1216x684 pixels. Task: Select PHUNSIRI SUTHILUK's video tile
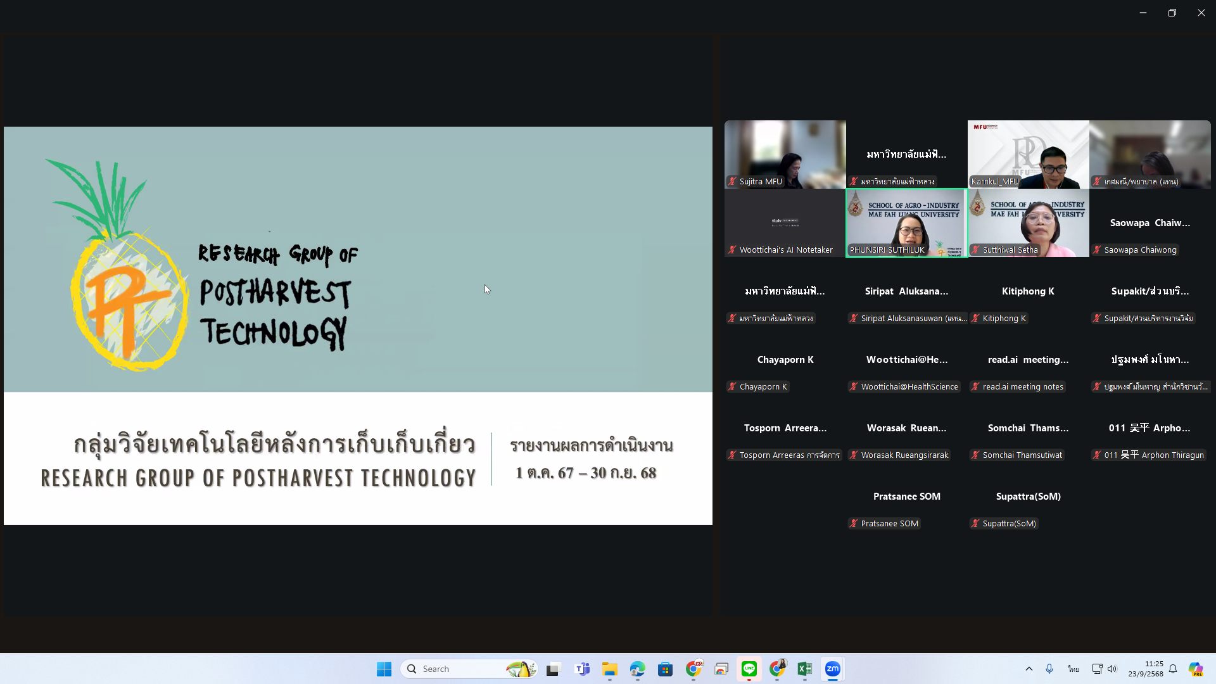point(906,222)
